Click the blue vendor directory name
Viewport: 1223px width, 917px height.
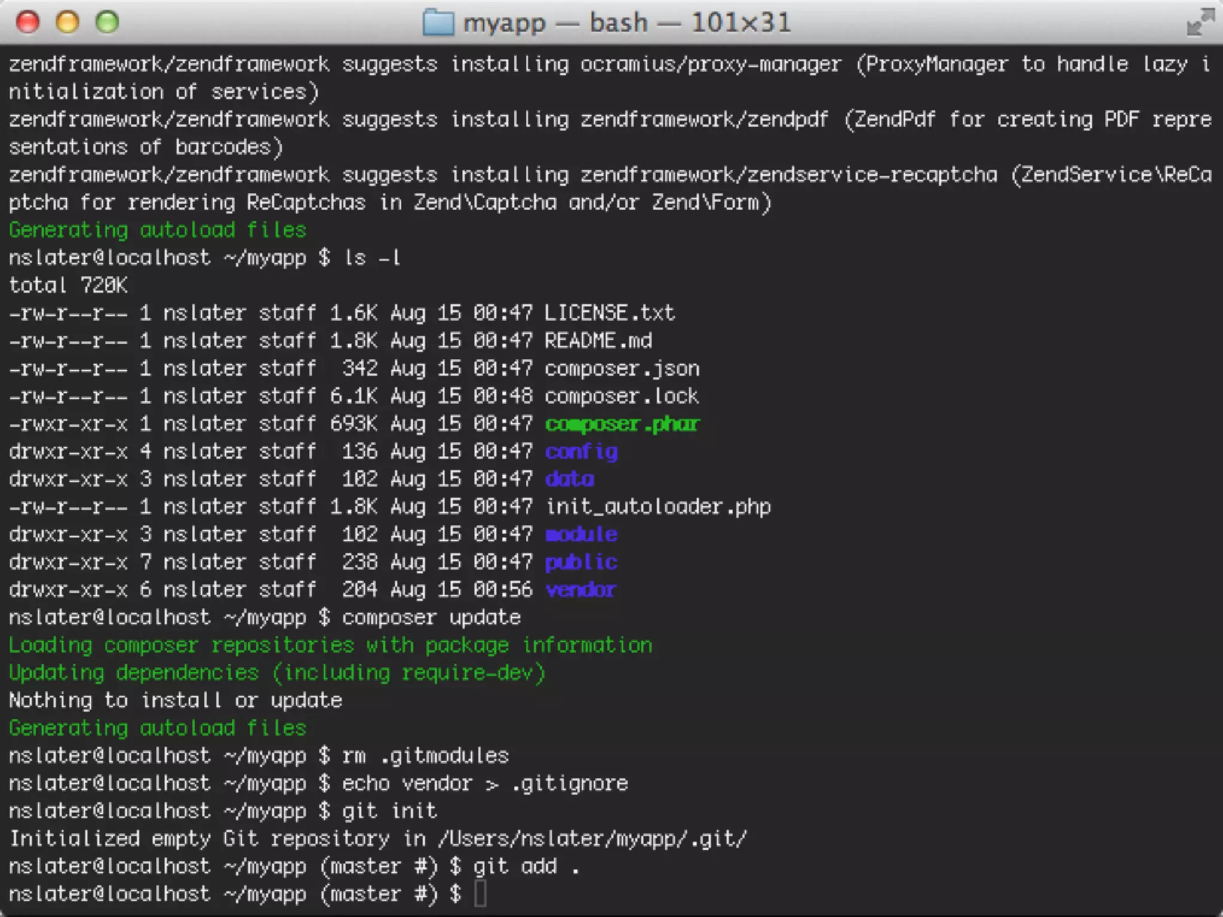pyautogui.click(x=580, y=590)
